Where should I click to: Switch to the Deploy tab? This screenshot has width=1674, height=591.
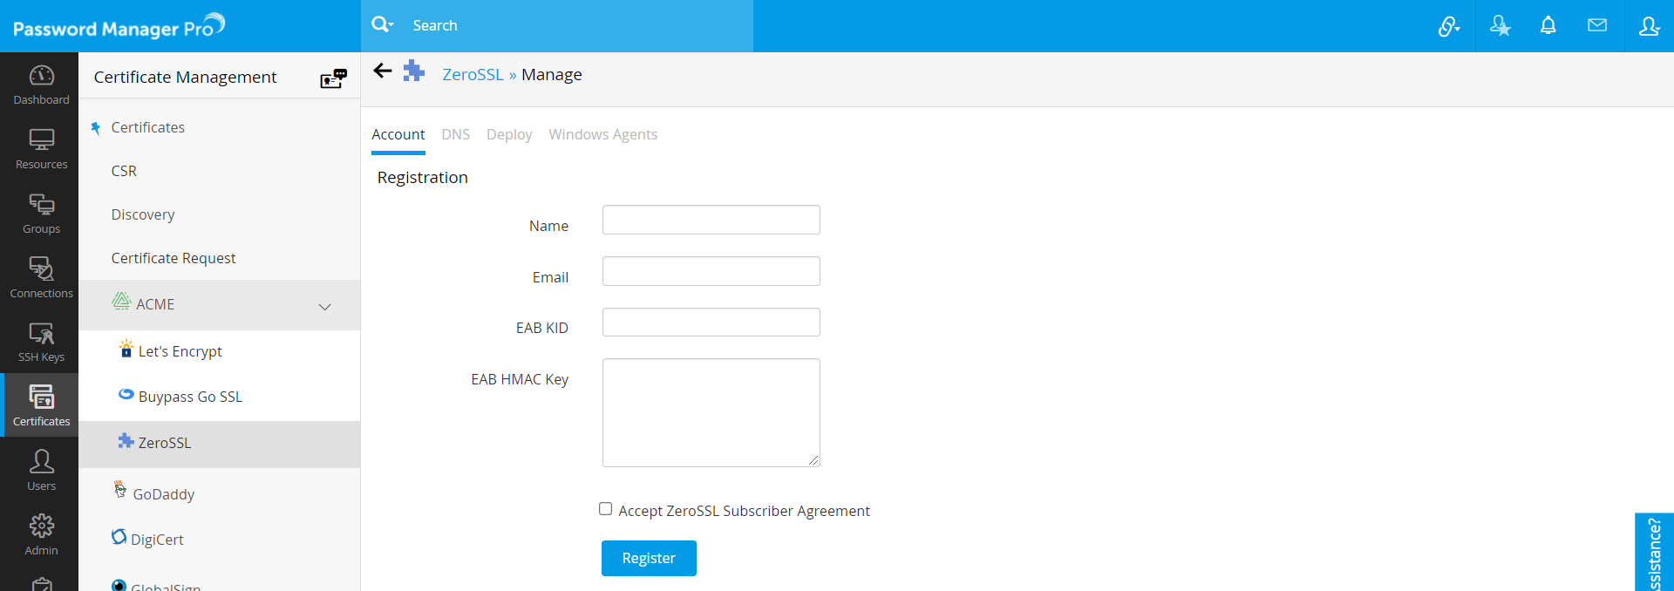point(509,134)
